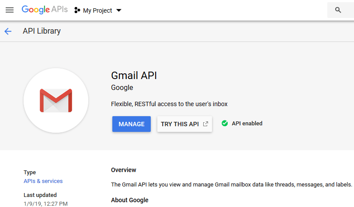Click the API enabled status text
354x207 pixels.
(247, 123)
